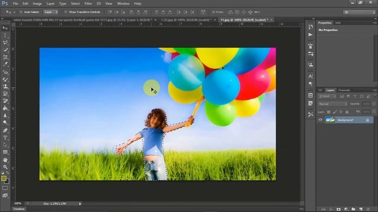Select the Pen tool
This screenshot has width=378, height=212.
[x=5, y=130]
